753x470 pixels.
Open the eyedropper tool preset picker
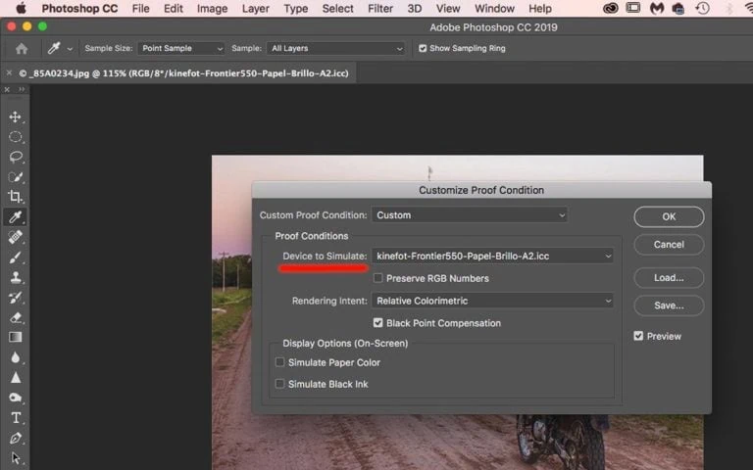[71, 49]
